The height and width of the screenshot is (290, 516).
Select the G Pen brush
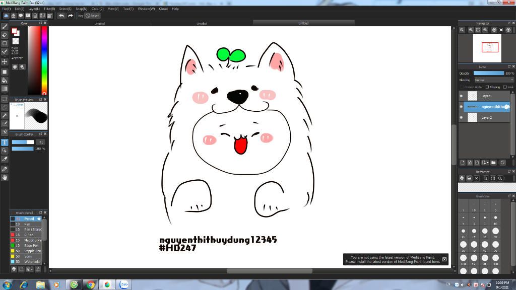click(x=27, y=235)
